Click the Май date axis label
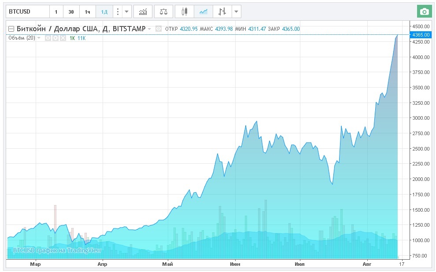Screen dimensions: 436x272 click(168, 264)
